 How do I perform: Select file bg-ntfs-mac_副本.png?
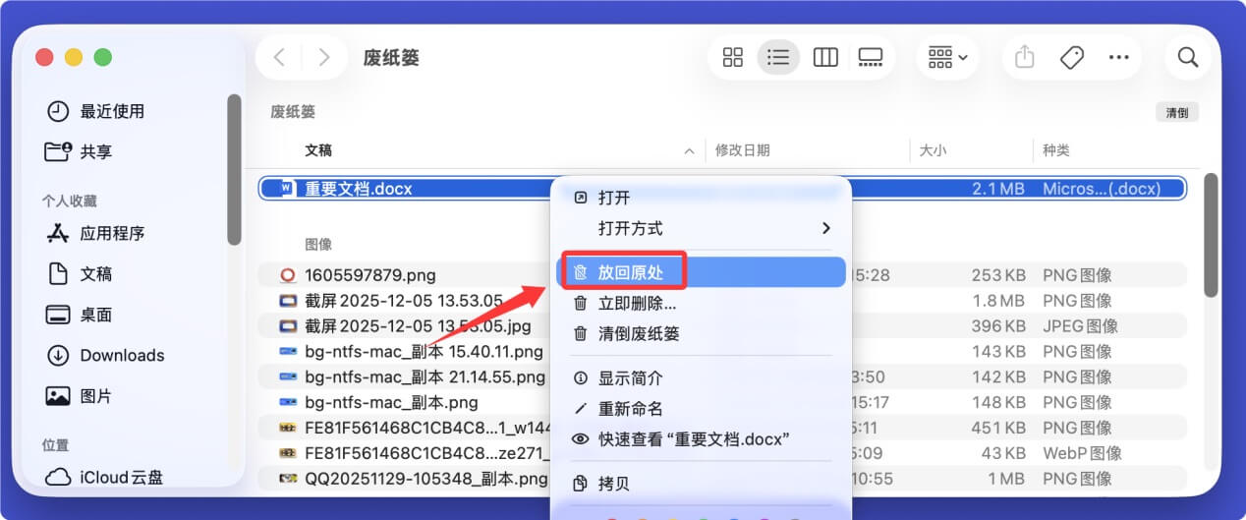tap(391, 402)
